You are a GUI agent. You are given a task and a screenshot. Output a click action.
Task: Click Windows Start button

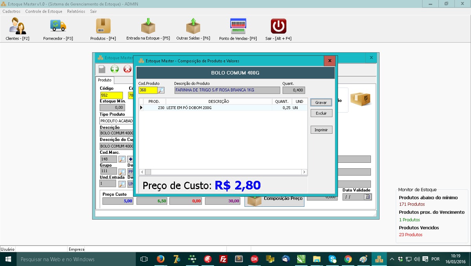tap(8, 259)
